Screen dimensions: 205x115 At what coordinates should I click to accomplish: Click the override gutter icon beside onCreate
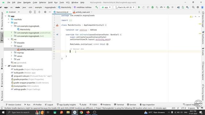57,34
